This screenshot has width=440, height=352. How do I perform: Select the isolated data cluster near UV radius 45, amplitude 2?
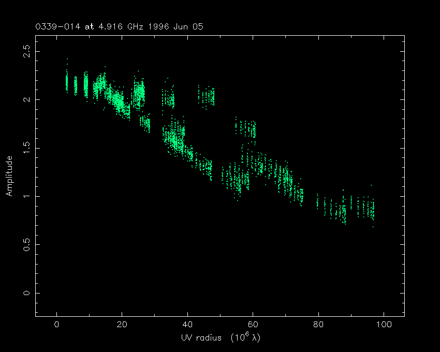[206, 96]
